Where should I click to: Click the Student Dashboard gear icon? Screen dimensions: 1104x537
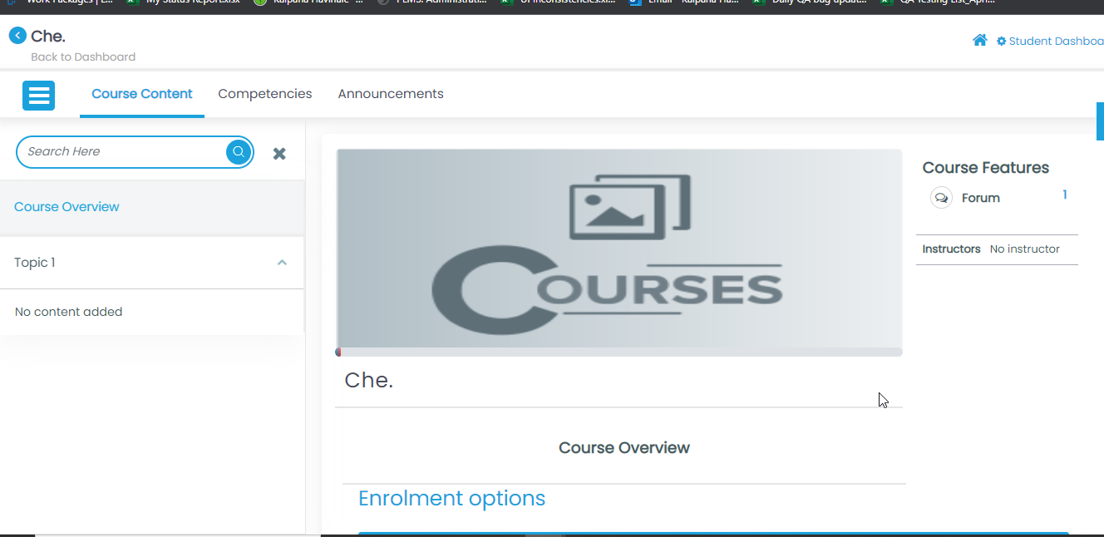(x=1001, y=42)
